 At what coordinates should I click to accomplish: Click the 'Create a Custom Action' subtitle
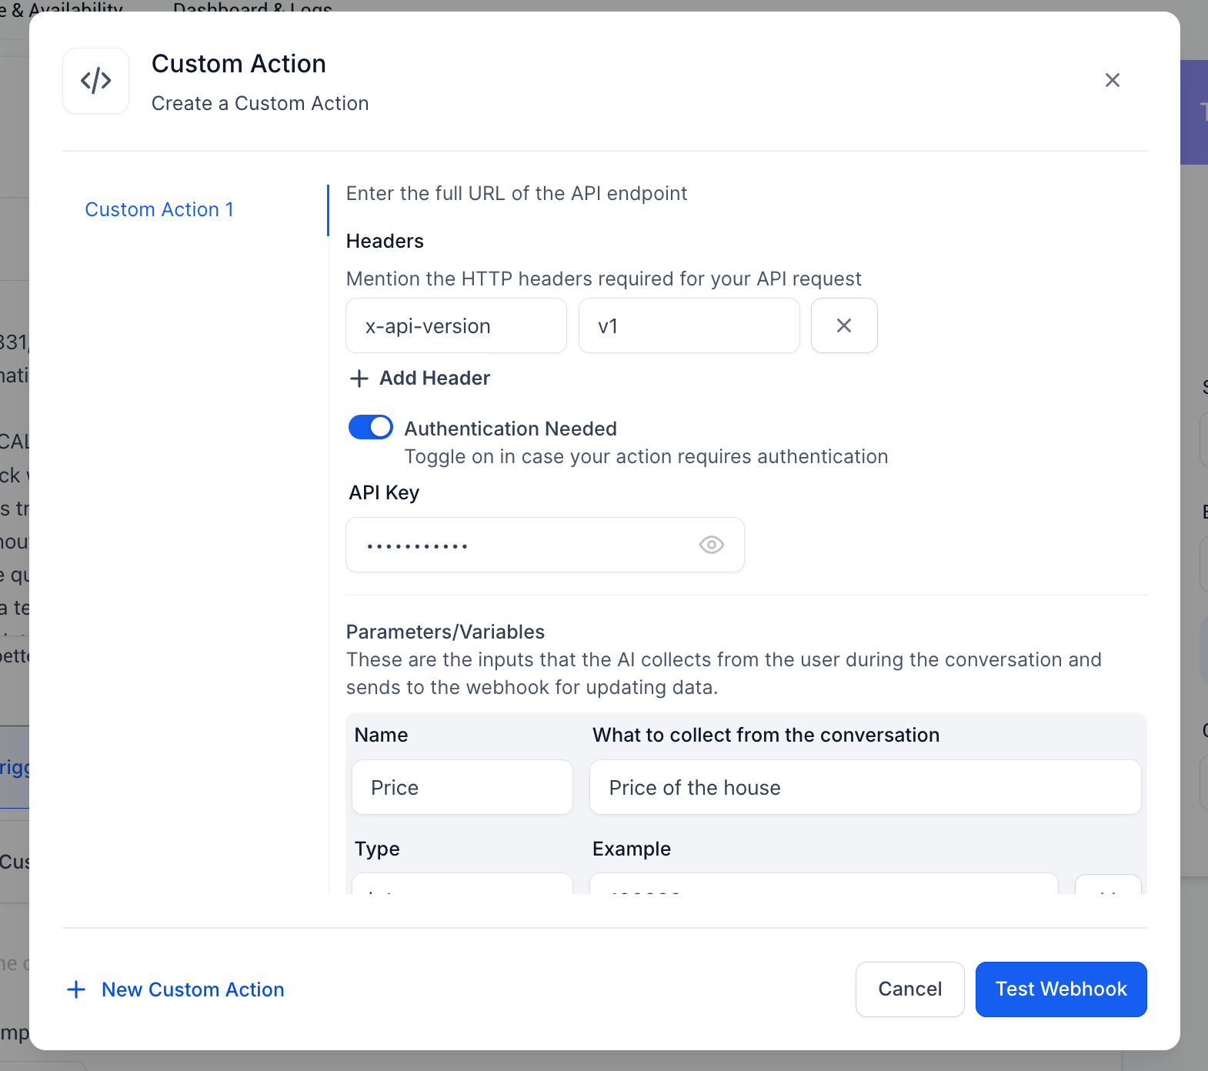pyautogui.click(x=260, y=103)
